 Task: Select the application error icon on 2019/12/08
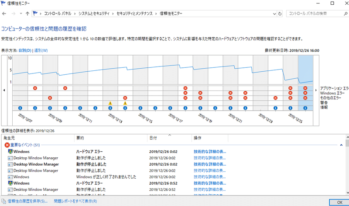pos(35,88)
